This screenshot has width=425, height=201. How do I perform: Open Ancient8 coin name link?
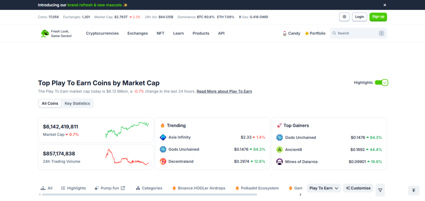tap(294, 150)
